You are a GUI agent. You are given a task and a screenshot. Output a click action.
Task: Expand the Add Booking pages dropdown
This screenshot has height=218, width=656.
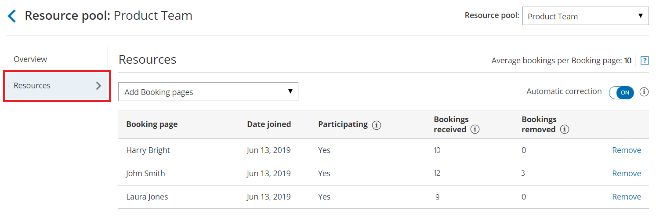click(x=208, y=92)
